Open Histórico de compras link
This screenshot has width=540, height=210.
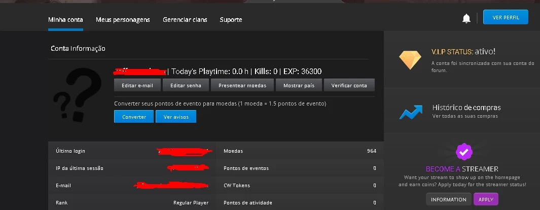pos(466,108)
